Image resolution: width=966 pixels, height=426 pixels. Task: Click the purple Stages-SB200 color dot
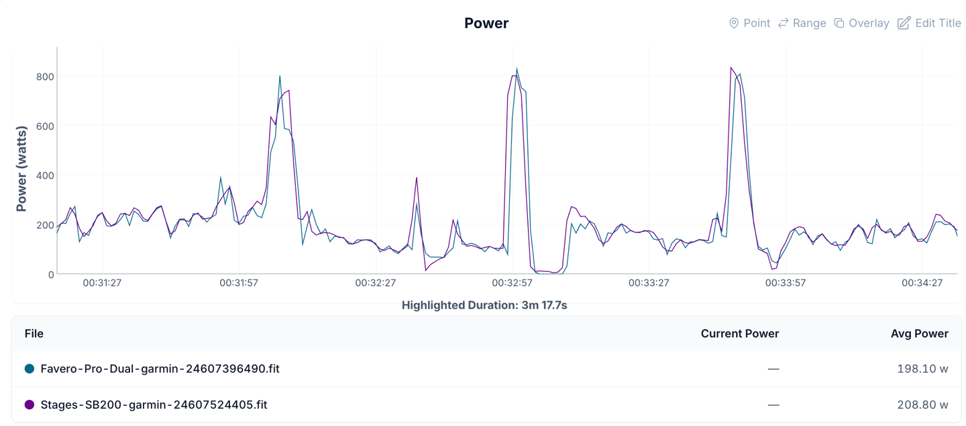tap(30, 405)
